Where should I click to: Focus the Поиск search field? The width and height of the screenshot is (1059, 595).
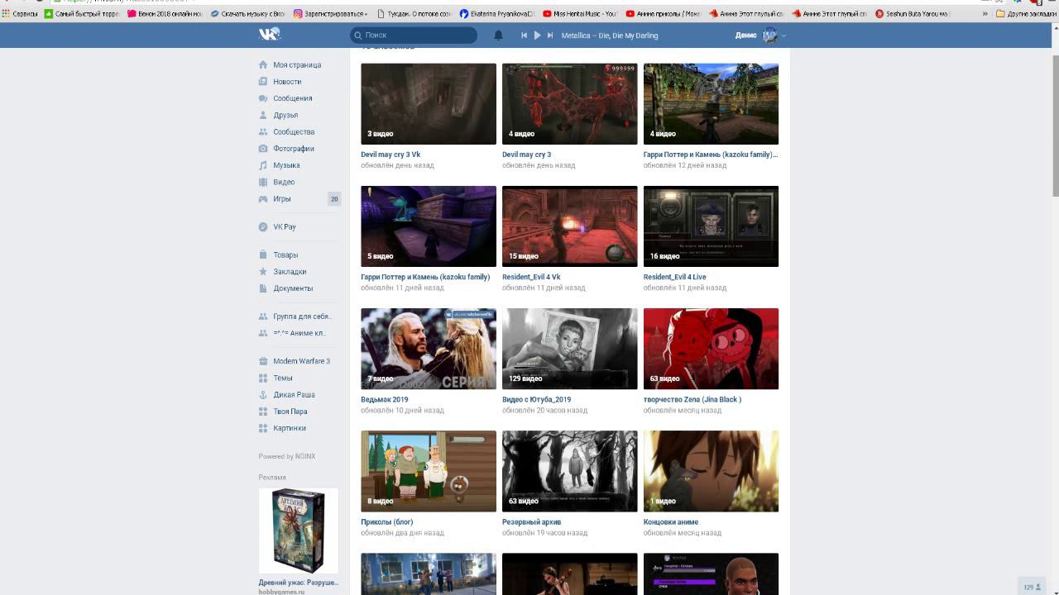[414, 35]
